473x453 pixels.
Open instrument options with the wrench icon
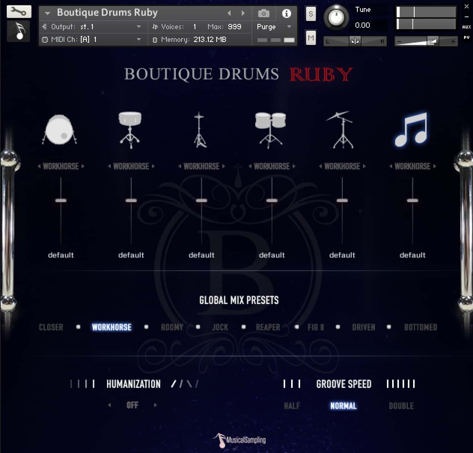19,12
